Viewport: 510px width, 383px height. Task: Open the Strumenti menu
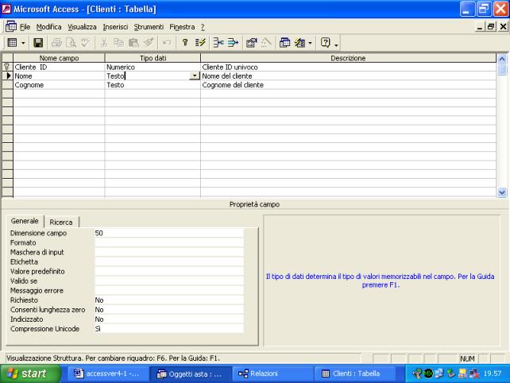(149, 27)
